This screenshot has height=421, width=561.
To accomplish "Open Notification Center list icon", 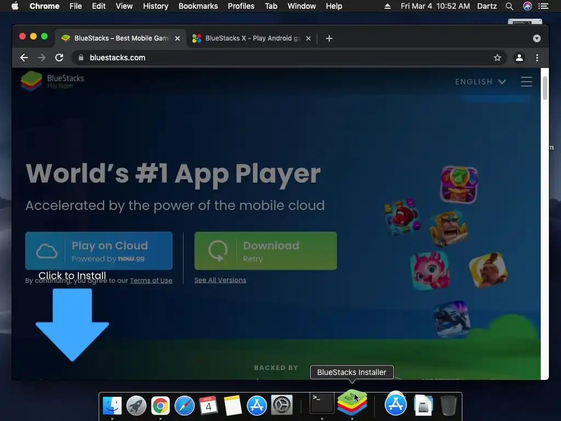I will [x=543, y=6].
